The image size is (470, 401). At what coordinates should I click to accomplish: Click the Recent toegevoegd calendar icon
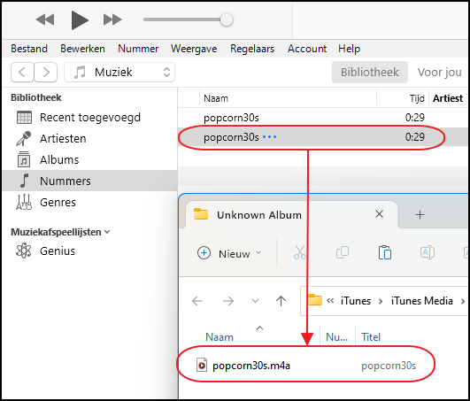click(x=24, y=118)
